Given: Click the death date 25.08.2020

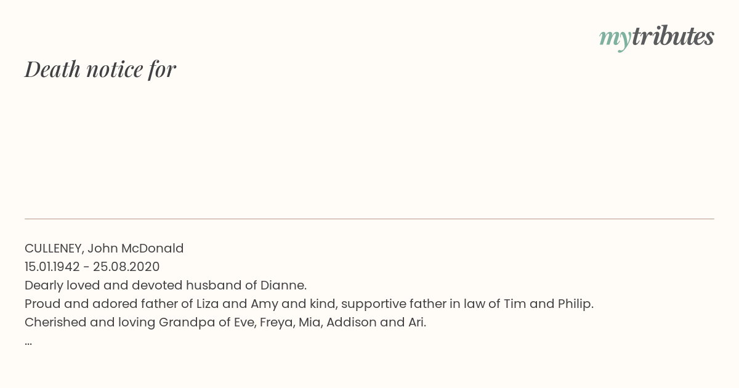Looking at the screenshot, I should 126,267.
